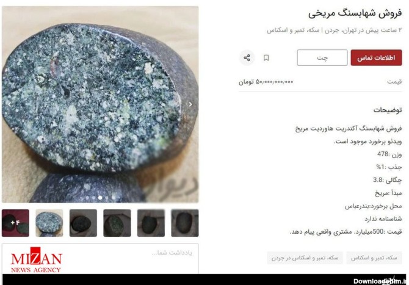Click the یادداشت شما note input field
This screenshot has height=285, width=409.
coord(100,258)
